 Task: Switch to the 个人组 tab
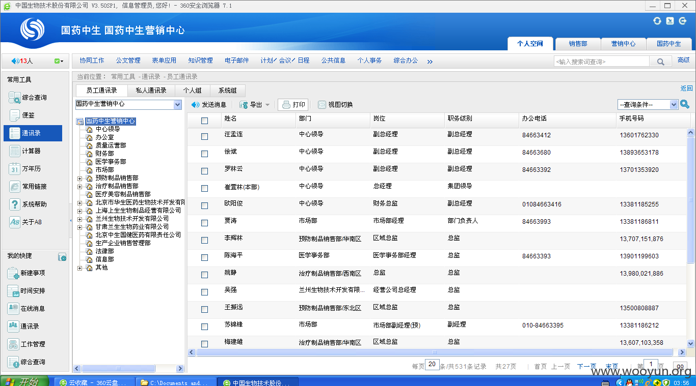tap(192, 91)
